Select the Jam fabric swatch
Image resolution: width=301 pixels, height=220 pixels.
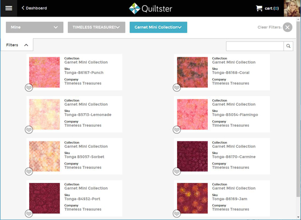click(192, 198)
